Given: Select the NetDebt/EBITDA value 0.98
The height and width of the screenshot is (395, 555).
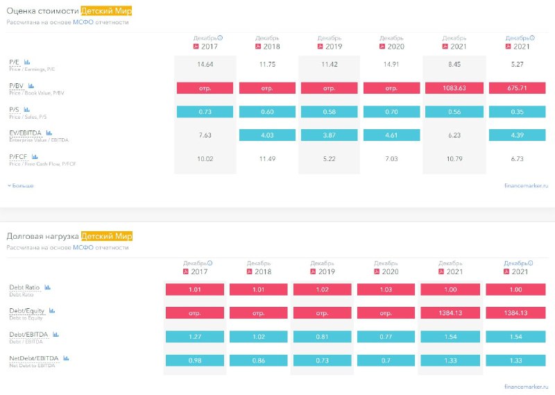Looking at the screenshot, I should (195, 360).
